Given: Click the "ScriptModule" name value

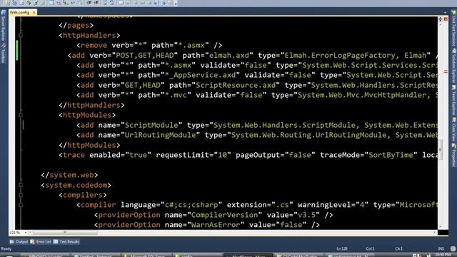Looking at the screenshot, I should point(151,126).
